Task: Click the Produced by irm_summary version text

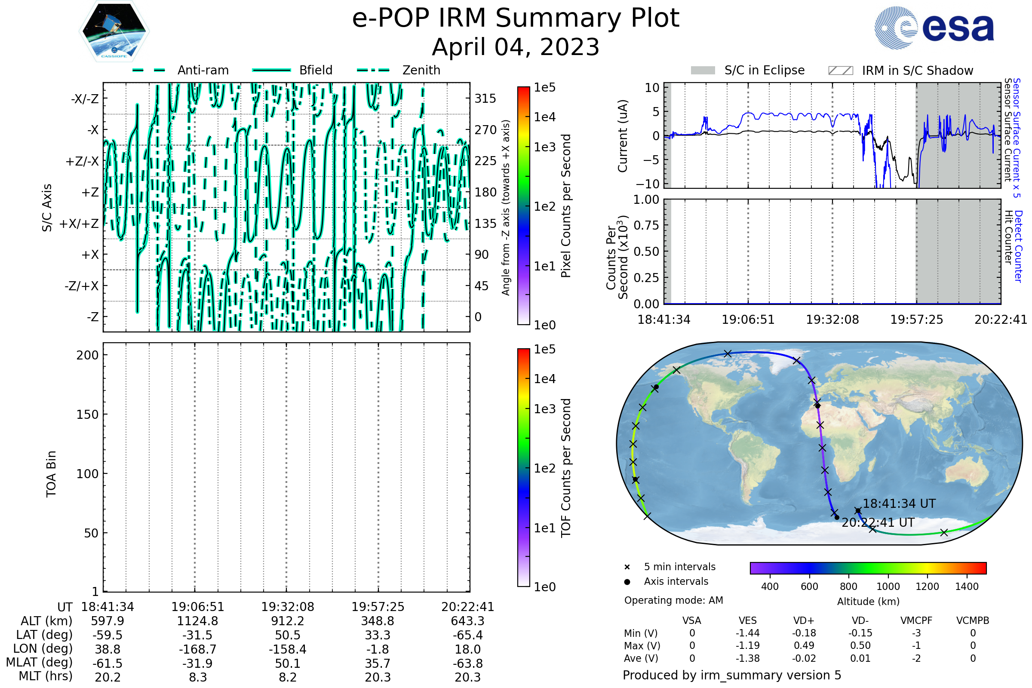Action: pos(731,675)
